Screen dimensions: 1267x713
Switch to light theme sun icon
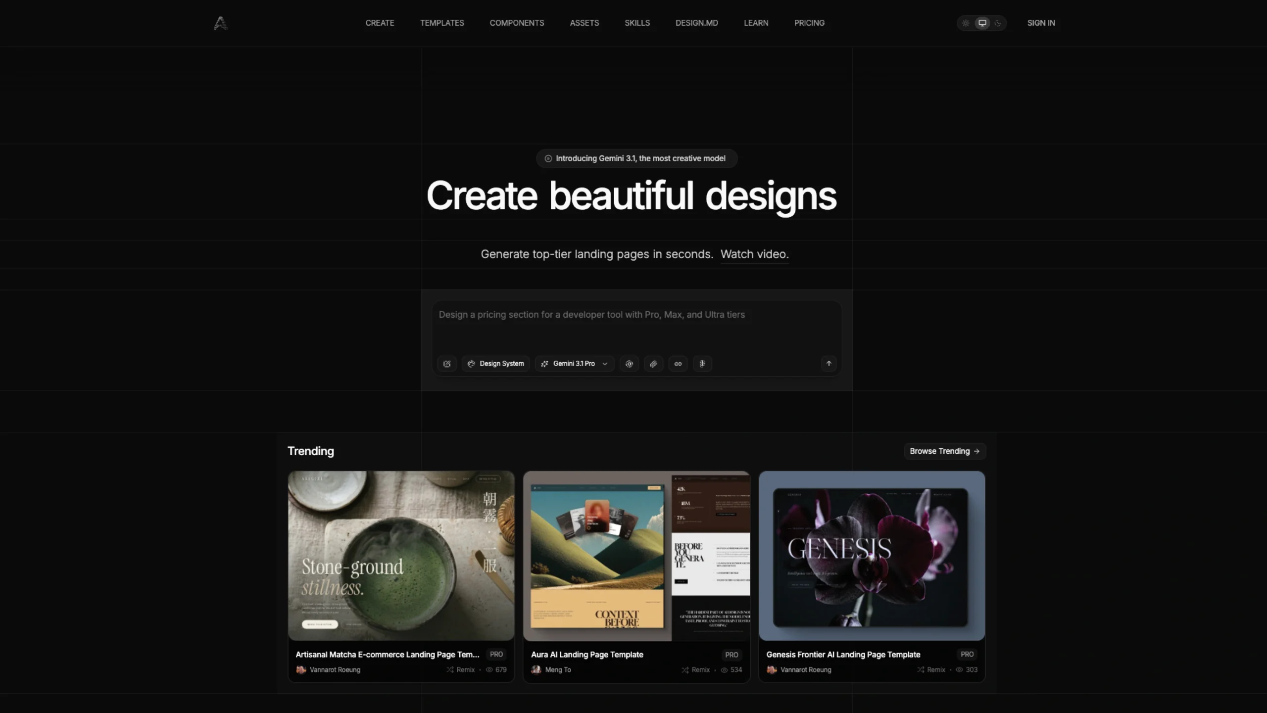coord(966,23)
